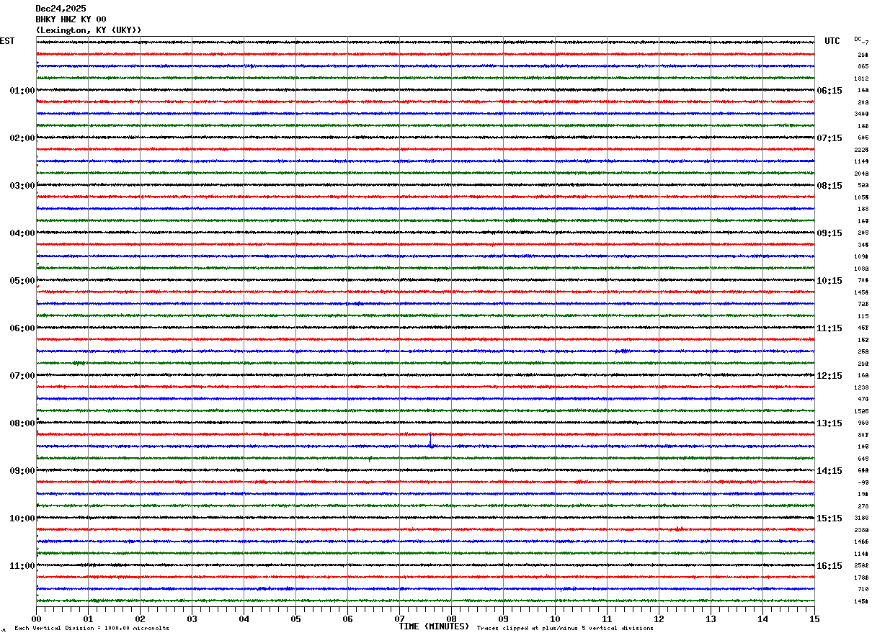Click the 07 minute axis tick label

point(399,619)
